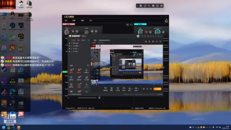The width and height of the screenshot is (231, 130).
Task: Hide the second source layer via eye icon
Action: (69, 46)
